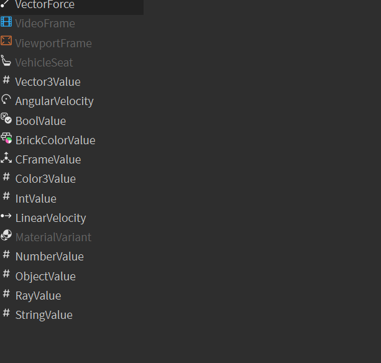The width and height of the screenshot is (381, 363).
Task: Choose the RayValue entry
Action: 38,296
